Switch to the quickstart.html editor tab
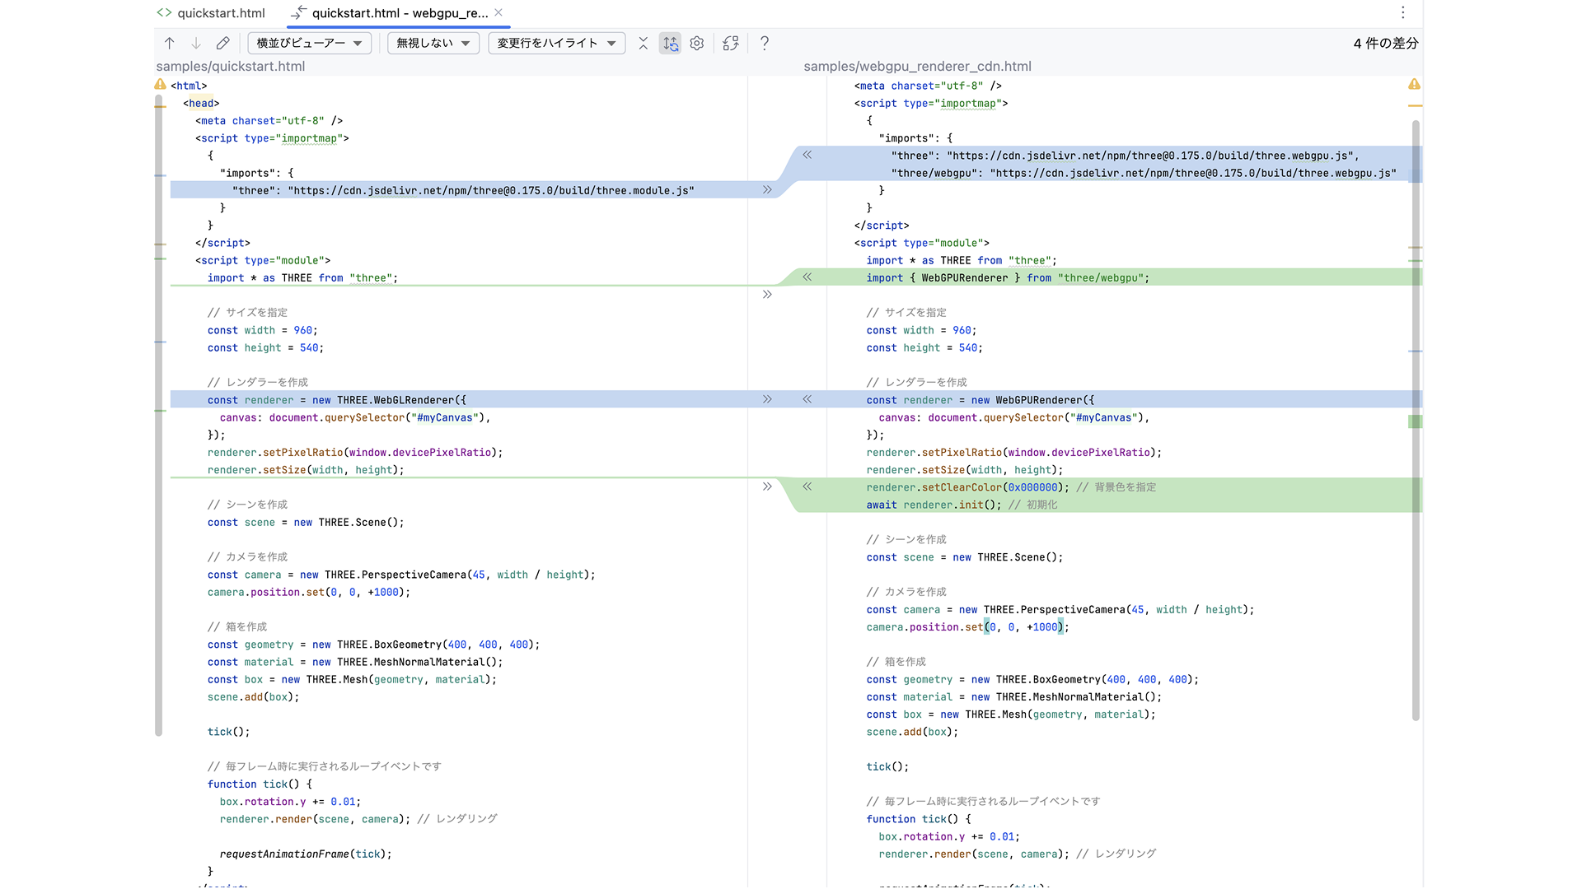Screen dimensions: 1582x889 click(x=212, y=13)
